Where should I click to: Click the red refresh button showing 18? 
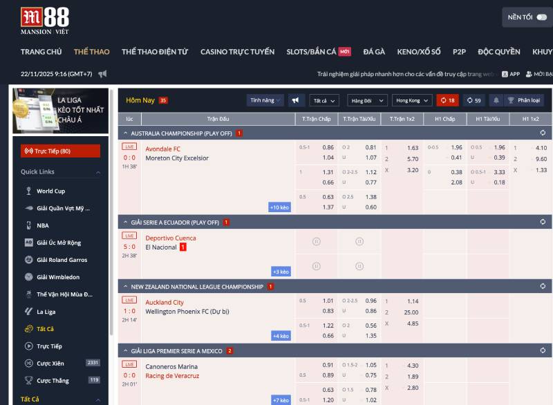[447, 100]
